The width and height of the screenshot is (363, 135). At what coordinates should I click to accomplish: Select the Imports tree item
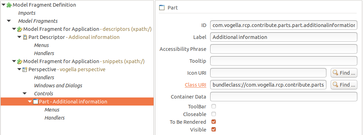(27, 13)
